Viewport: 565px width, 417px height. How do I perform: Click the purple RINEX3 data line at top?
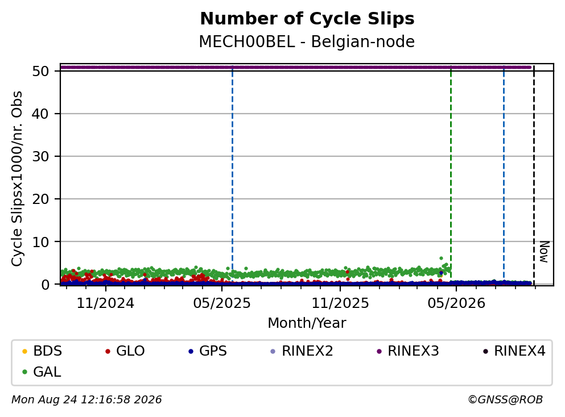click(295, 67)
